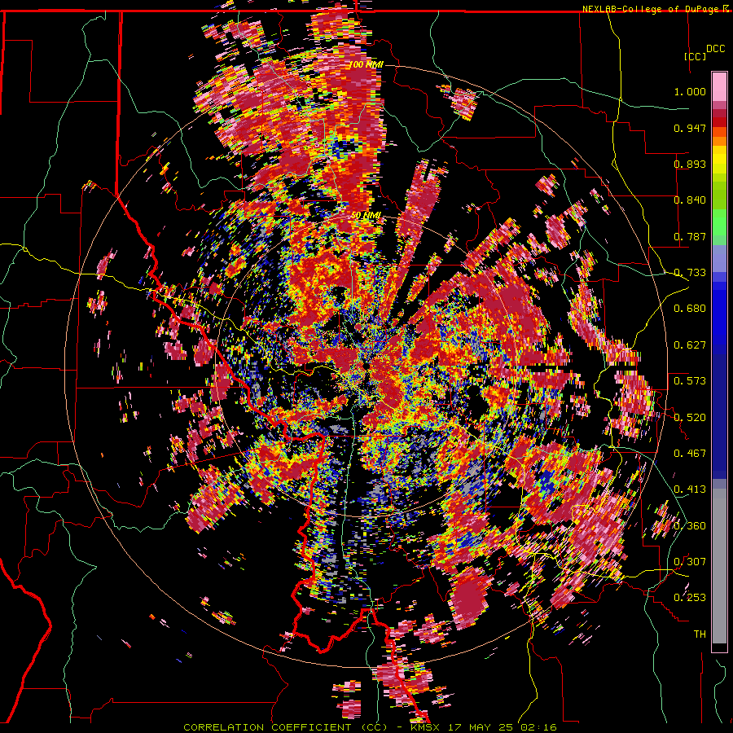Click the KMSX 17 MAY 25 02:16 timestamp

coord(483,727)
